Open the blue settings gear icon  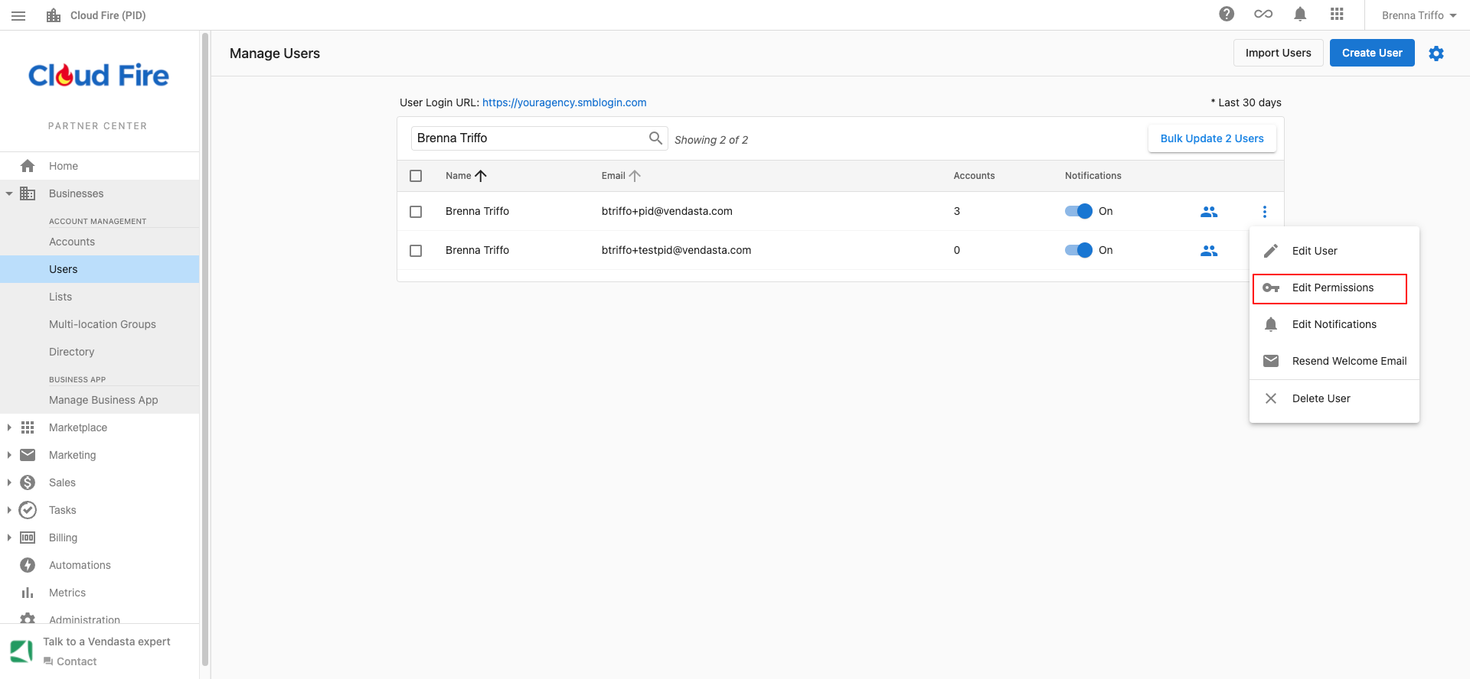point(1436,53)
